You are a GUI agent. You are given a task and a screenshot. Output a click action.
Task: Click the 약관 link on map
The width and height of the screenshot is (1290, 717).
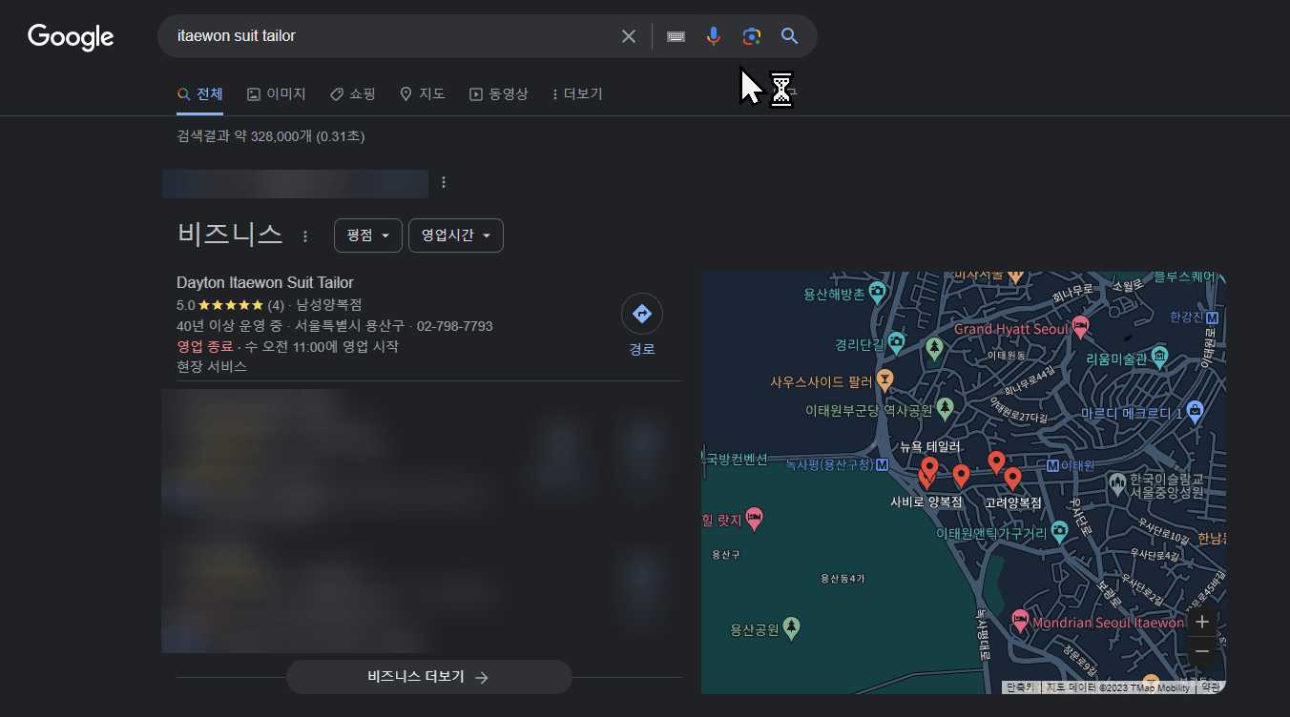(x=1210, y=686)
